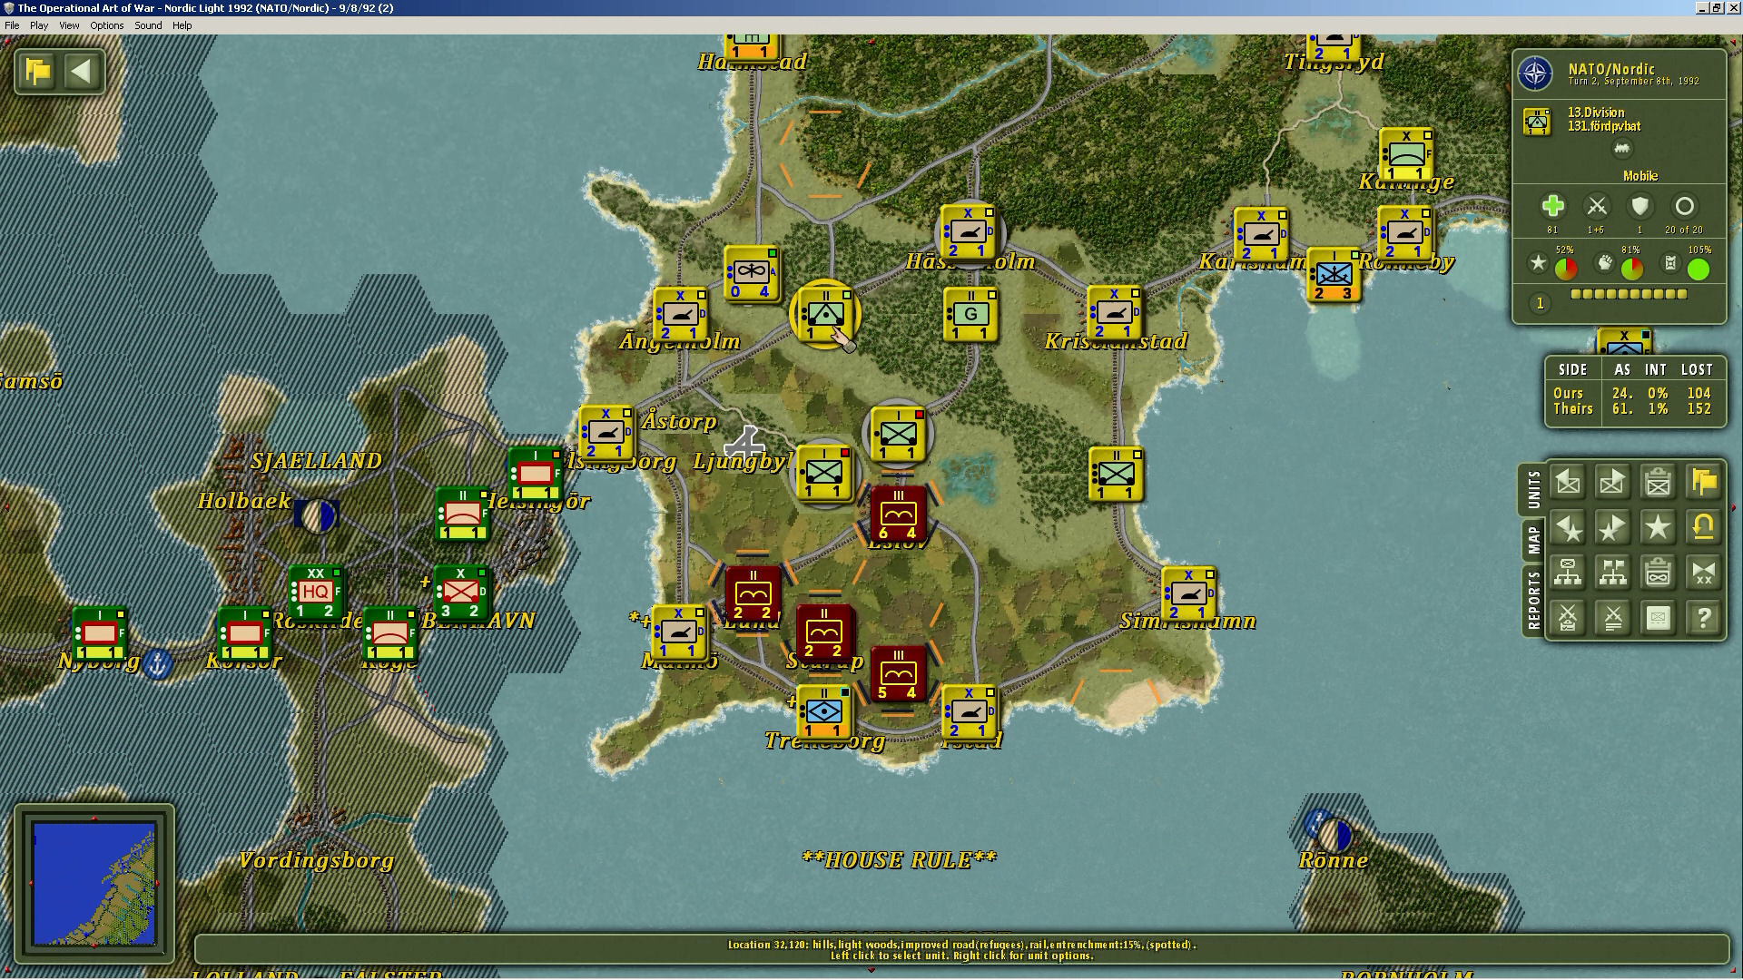
Task: Click the yellow double-flags button in Units panel
Action: pos(1704,482)
